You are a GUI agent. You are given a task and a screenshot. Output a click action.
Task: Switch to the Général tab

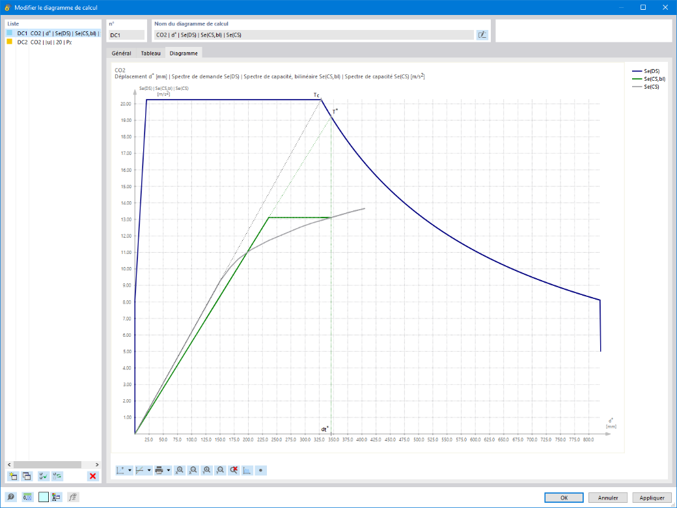pos(121,53)
